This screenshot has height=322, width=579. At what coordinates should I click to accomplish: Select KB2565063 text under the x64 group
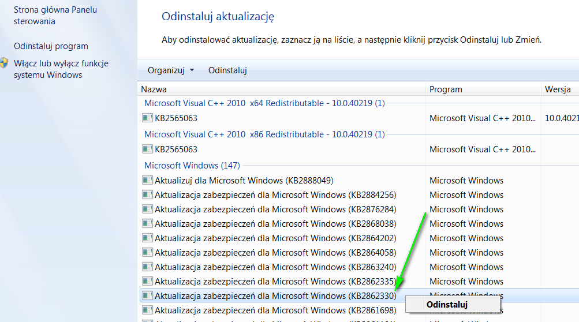(x=175, y=118)
